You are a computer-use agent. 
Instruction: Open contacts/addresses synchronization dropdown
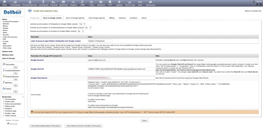(x=88, y=27)
